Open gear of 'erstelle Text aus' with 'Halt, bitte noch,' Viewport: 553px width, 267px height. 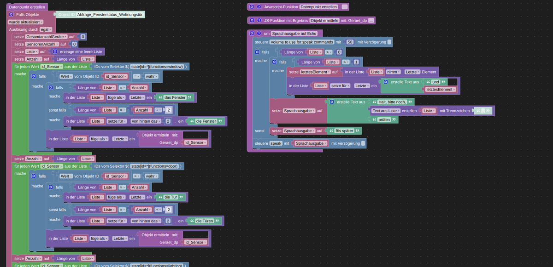332,102
